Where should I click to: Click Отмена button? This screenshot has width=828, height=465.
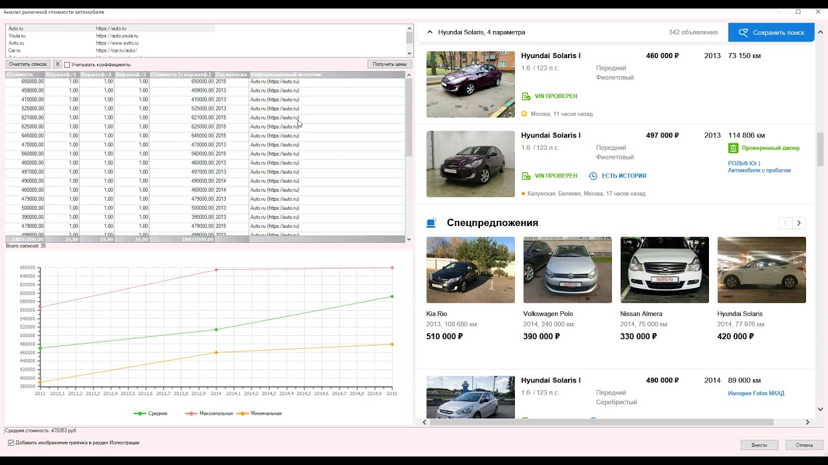(804, 445)
